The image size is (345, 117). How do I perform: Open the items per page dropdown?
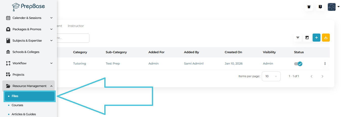(x=271, y=76)
